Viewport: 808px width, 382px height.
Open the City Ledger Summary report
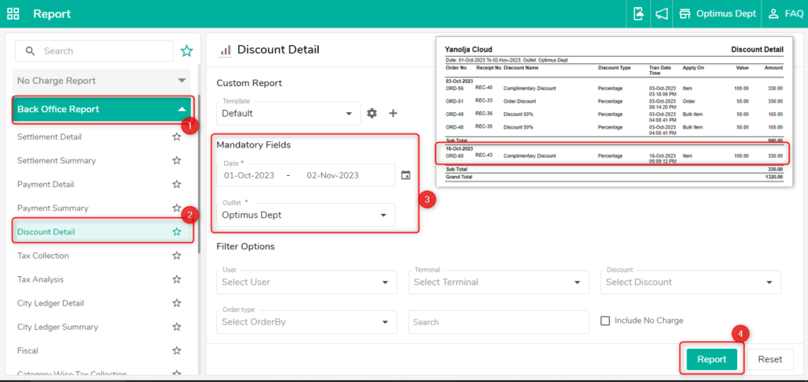tap(58, 326)
